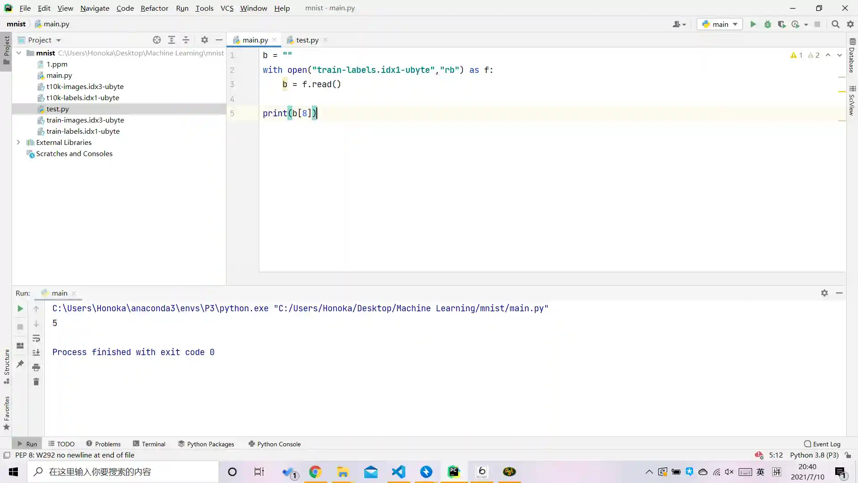The image size is (858, 483).
Task: Click the profiler run icon
Action: click(795, 24)
